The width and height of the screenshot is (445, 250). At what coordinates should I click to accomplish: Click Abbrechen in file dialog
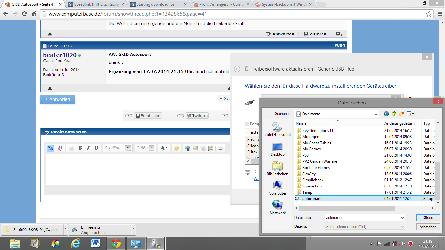(x=428, y=227)
